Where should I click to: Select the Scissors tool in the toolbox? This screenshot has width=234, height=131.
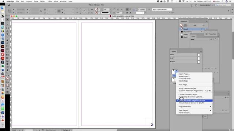pos(7,52)
